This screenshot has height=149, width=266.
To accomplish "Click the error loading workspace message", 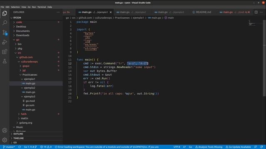I will tap(107, 147).
